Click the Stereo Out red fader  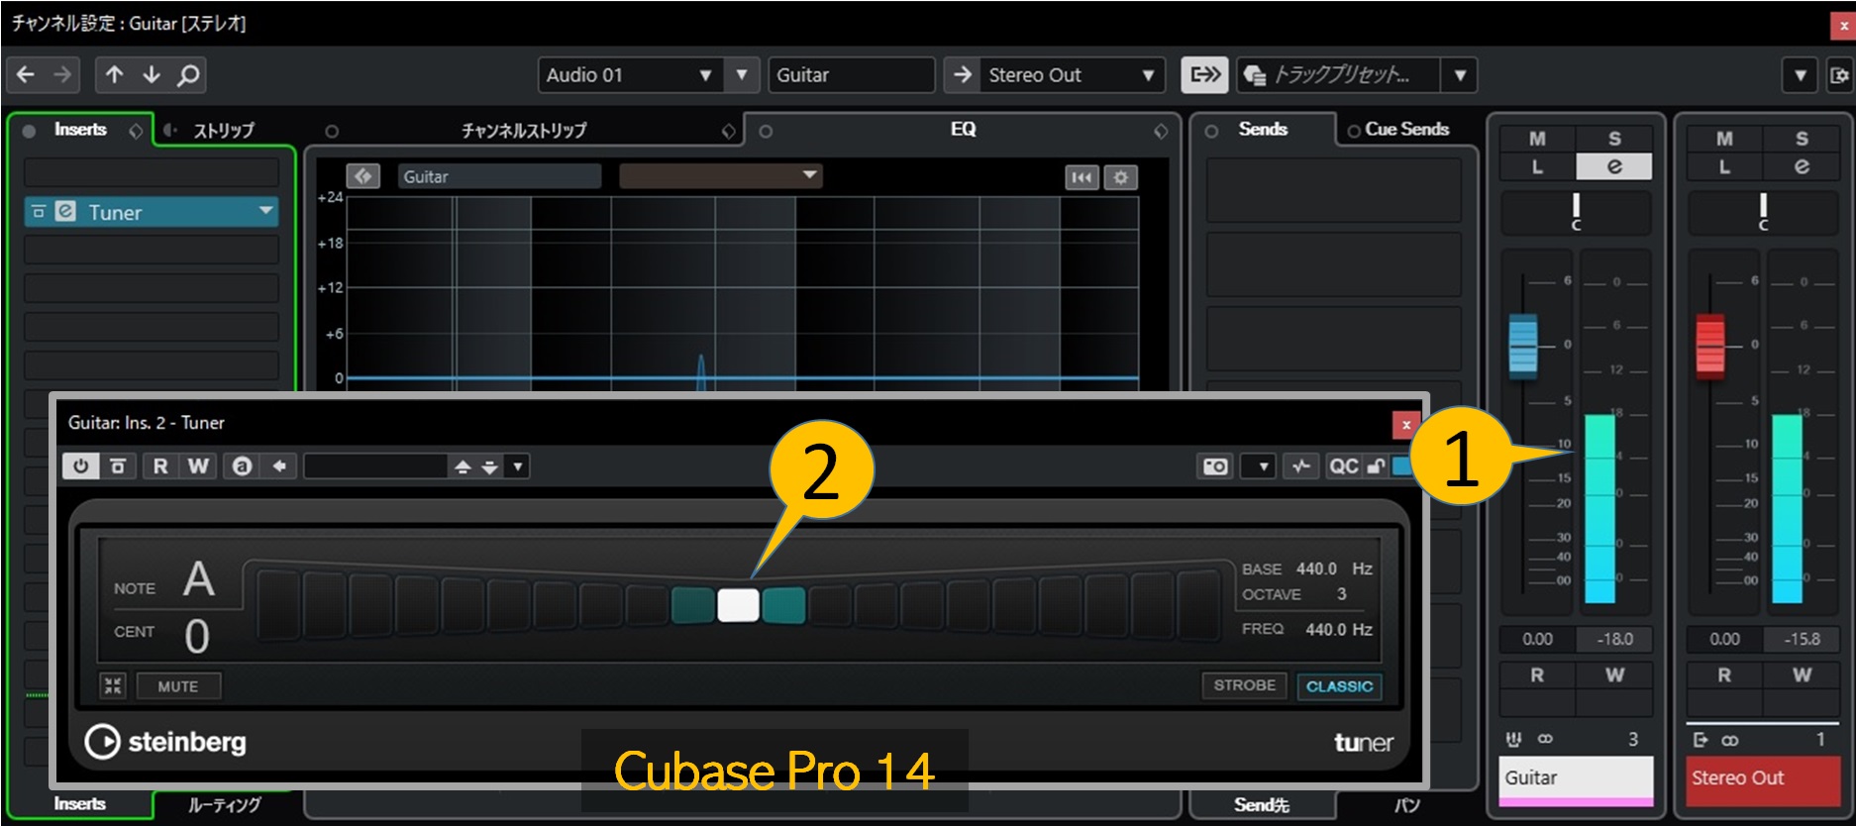pyautogui.click(x=1710, y=346)
